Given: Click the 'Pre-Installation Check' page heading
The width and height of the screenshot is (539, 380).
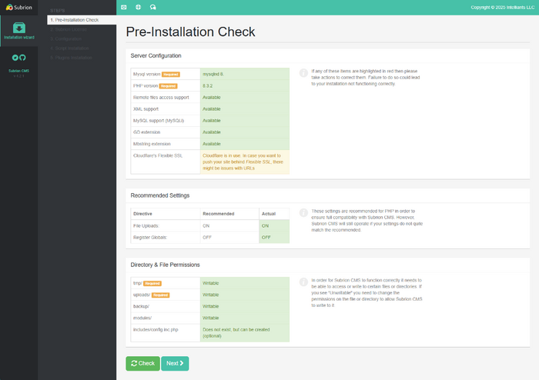Looking at the screenshot, I should [x=190, y=32].
